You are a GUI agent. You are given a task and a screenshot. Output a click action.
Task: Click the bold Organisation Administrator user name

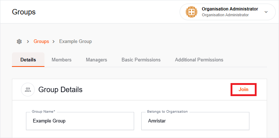coord(230,9)
